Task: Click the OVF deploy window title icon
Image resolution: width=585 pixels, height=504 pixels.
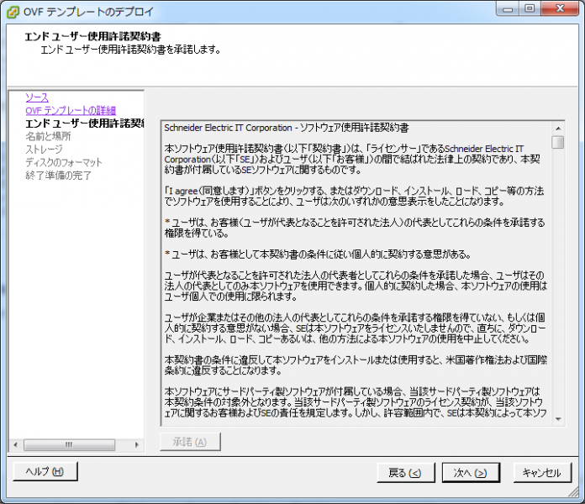Action: [x=13, y=12]
